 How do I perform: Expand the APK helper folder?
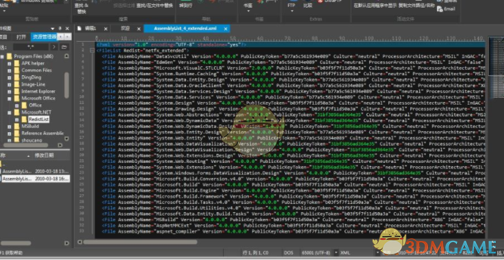[10, 64]
